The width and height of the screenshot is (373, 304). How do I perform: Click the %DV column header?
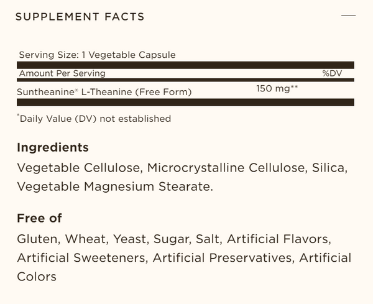[332, 73]
